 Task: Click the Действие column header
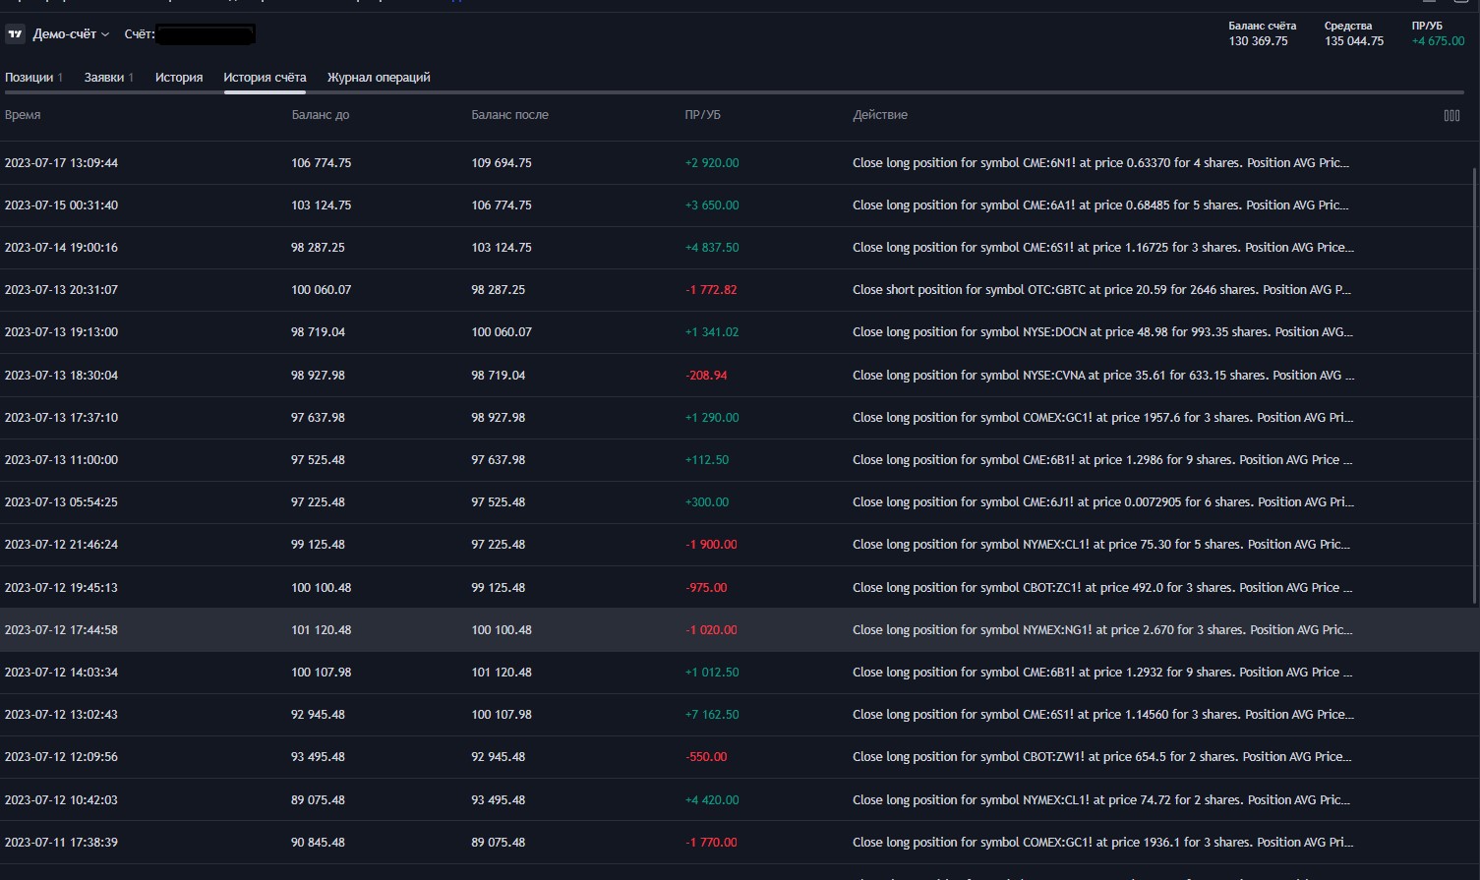point(880,115)
